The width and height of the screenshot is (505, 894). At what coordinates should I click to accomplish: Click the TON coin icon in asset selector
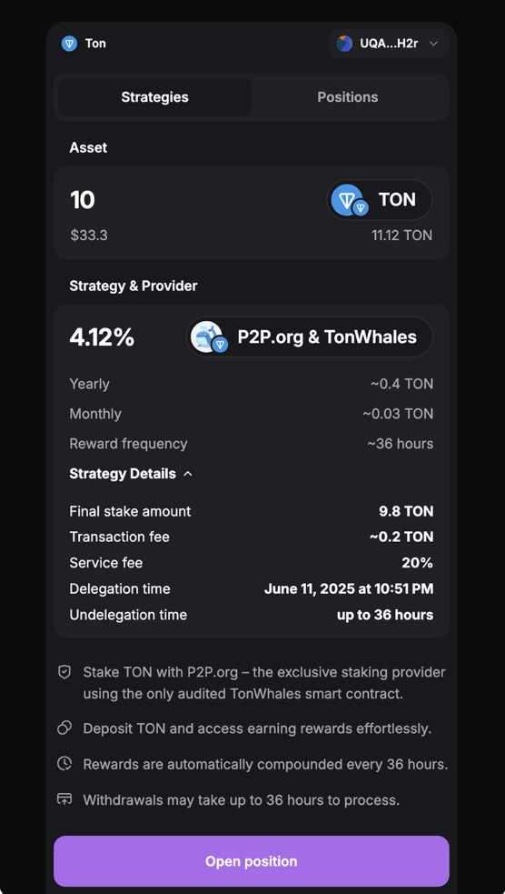coord(349,200)
